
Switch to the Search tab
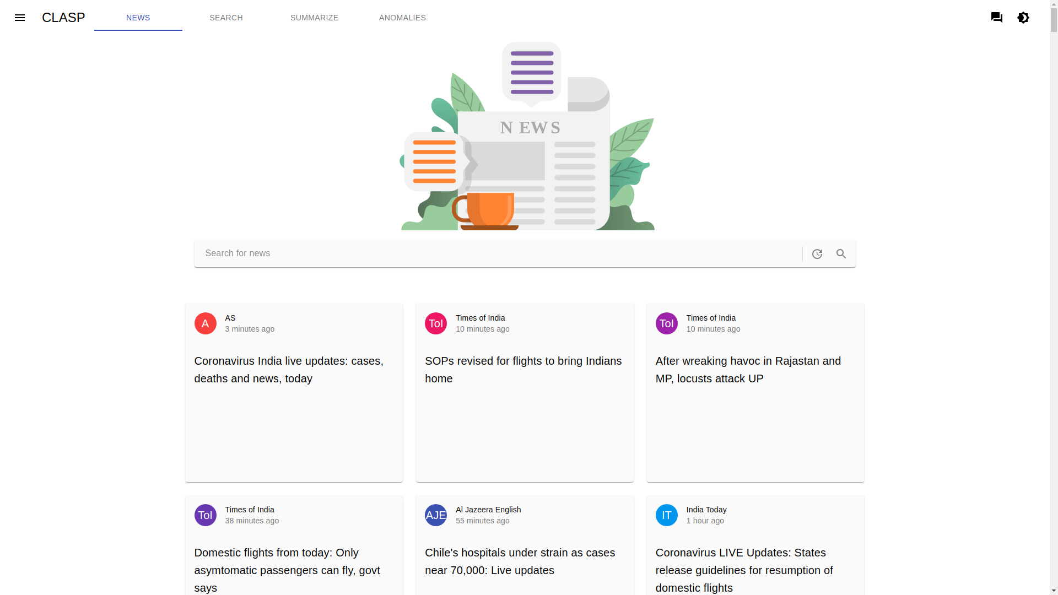(x=226, y=18)
